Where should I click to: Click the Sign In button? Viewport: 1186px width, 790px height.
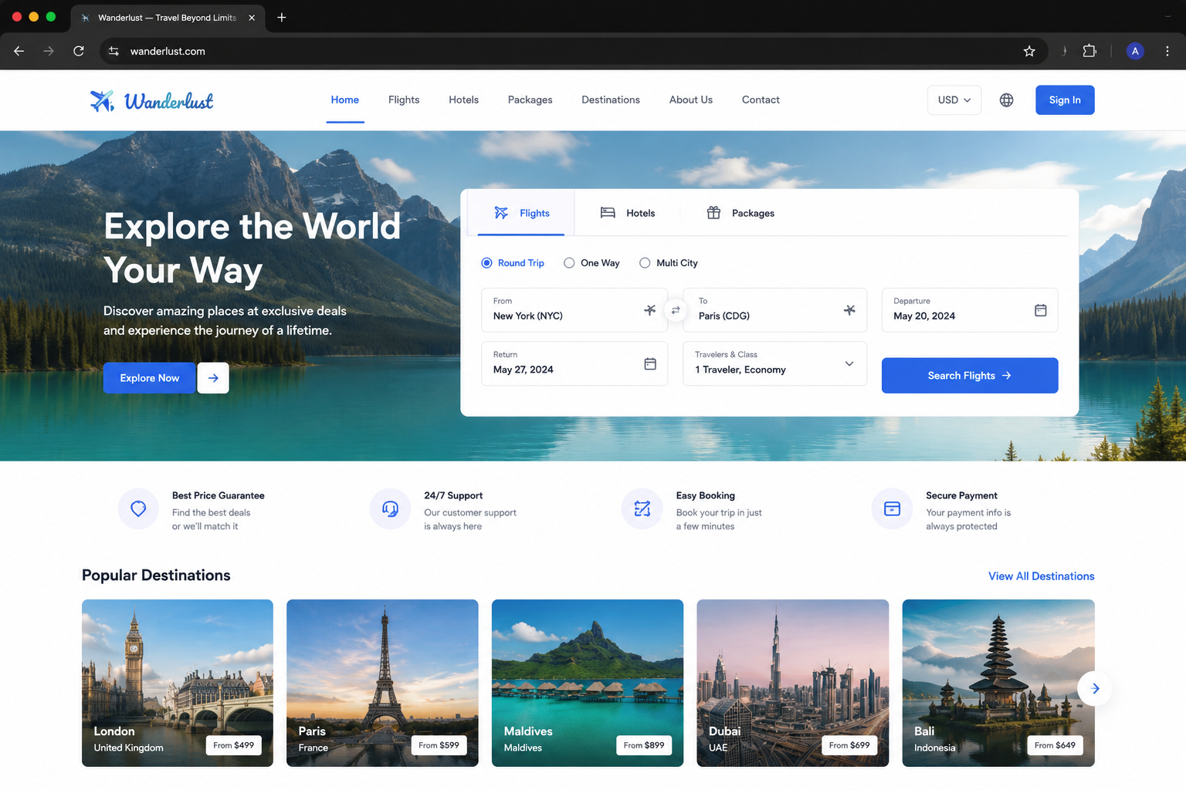click(1065, 100)
